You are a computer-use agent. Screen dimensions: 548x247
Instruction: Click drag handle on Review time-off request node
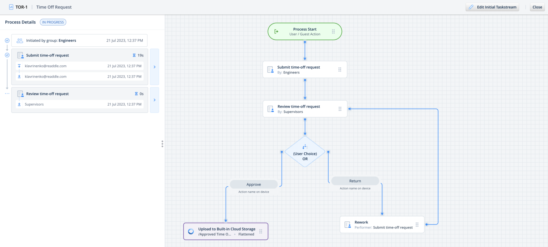coord(340,109)
